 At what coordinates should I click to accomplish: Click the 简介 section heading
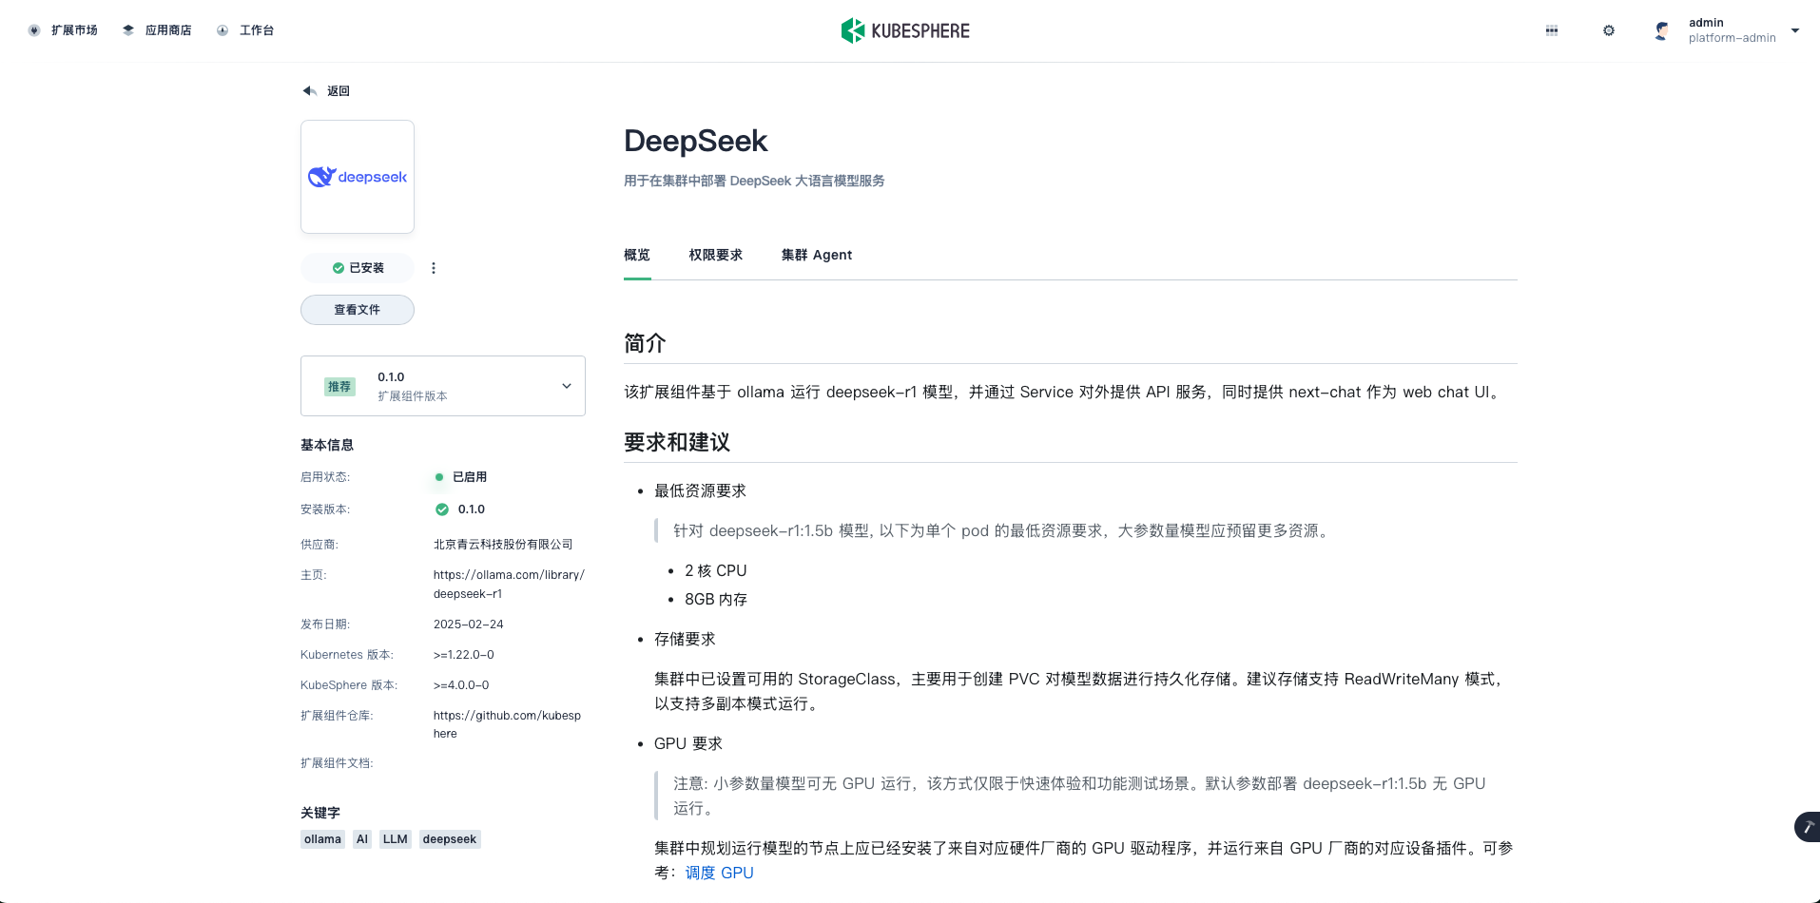coord(645,343)
